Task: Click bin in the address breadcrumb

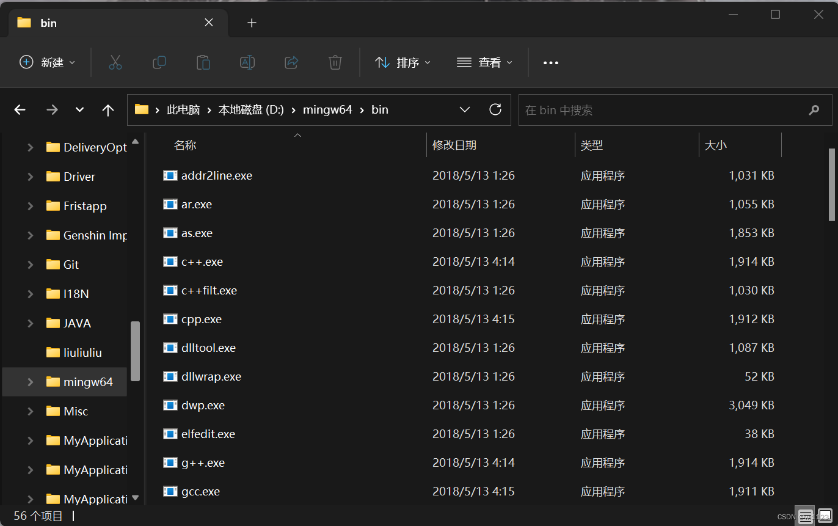Action: click(380, 110)
